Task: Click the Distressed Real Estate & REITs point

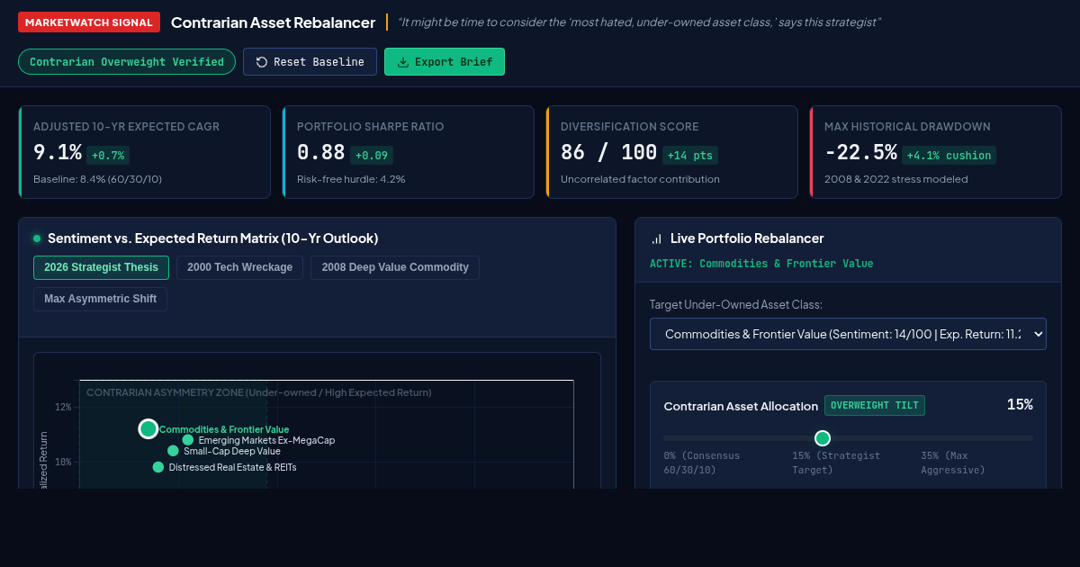Action: point(158,467)
